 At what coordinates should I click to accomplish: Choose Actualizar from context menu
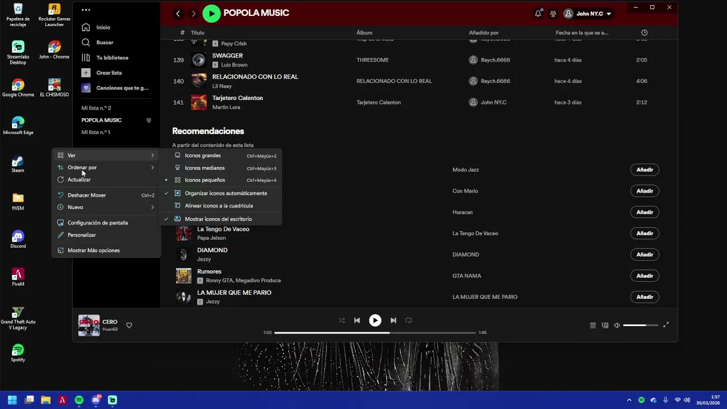(106, 180)
